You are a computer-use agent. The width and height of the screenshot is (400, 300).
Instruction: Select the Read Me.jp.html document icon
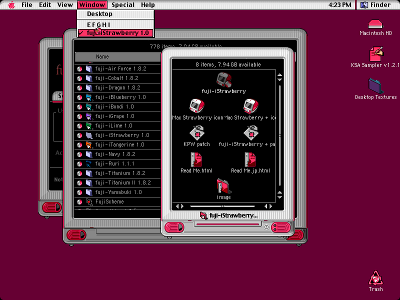click(x=250, y=159)
